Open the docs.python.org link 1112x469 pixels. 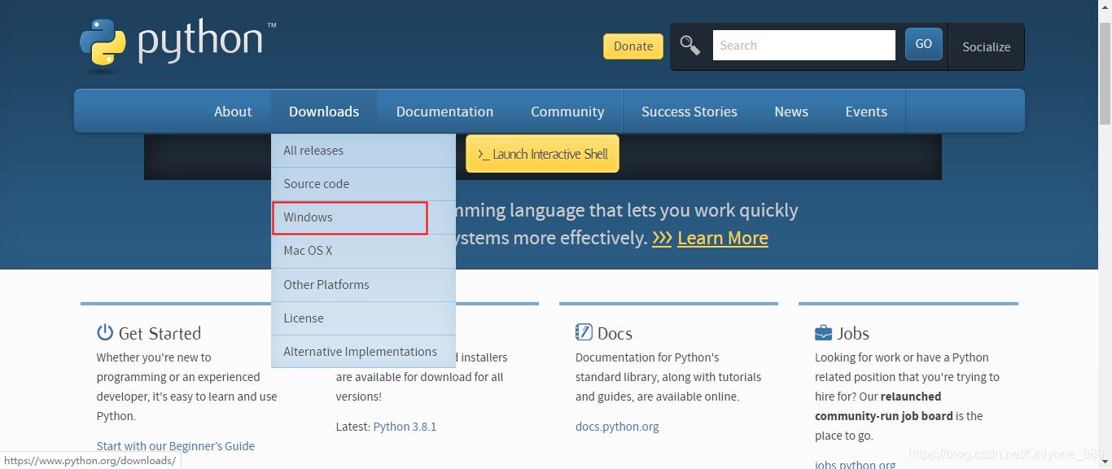tap(617, 427)
